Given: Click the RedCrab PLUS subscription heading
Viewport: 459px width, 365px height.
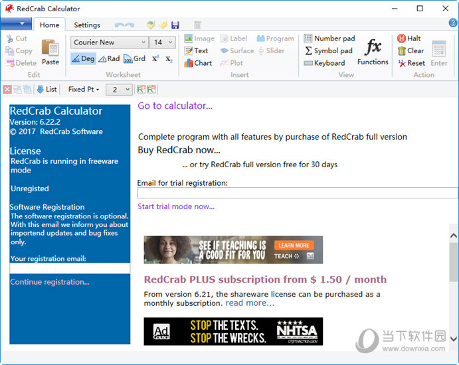Looking at the screenshot, I should (x=265, y=279).
